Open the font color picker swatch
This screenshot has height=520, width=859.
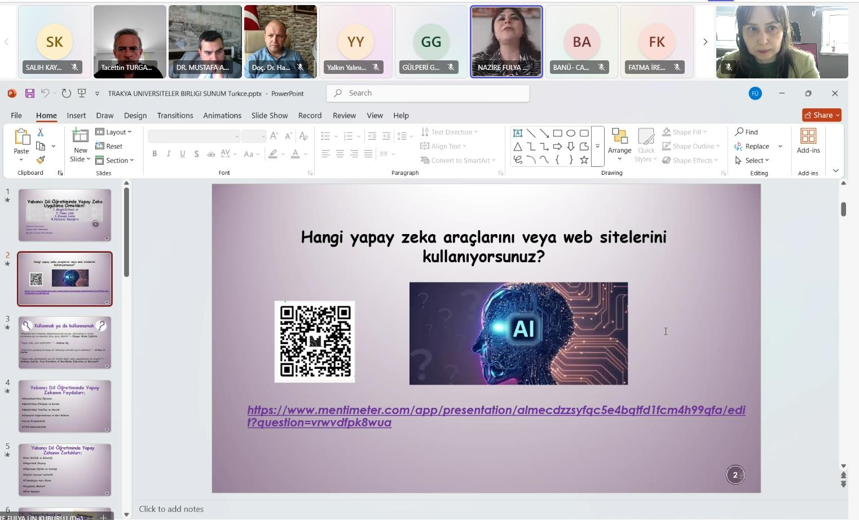tap(295, 153)
